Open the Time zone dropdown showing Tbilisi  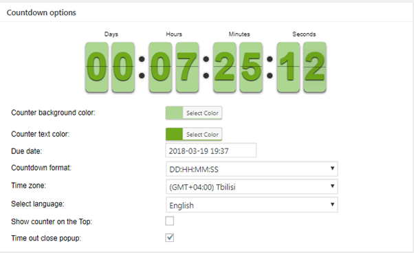252,187
